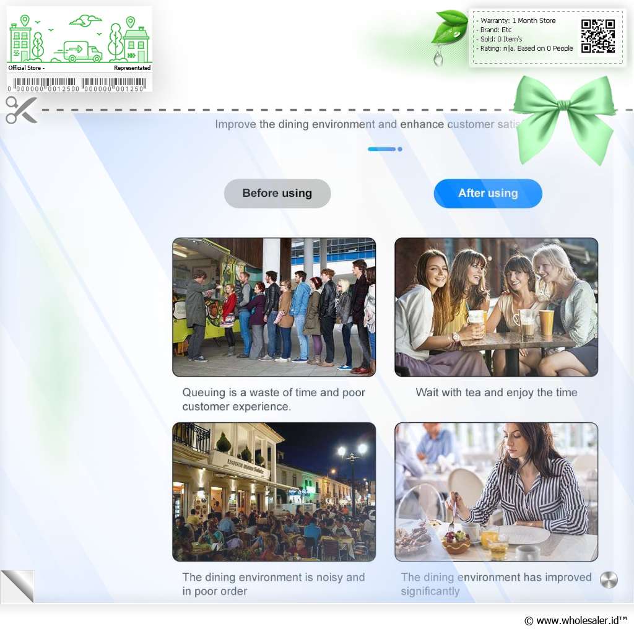This screenshot has height=634, width=634.
Task: Click the 'Before using' button
Action: [x=277, y=193]
